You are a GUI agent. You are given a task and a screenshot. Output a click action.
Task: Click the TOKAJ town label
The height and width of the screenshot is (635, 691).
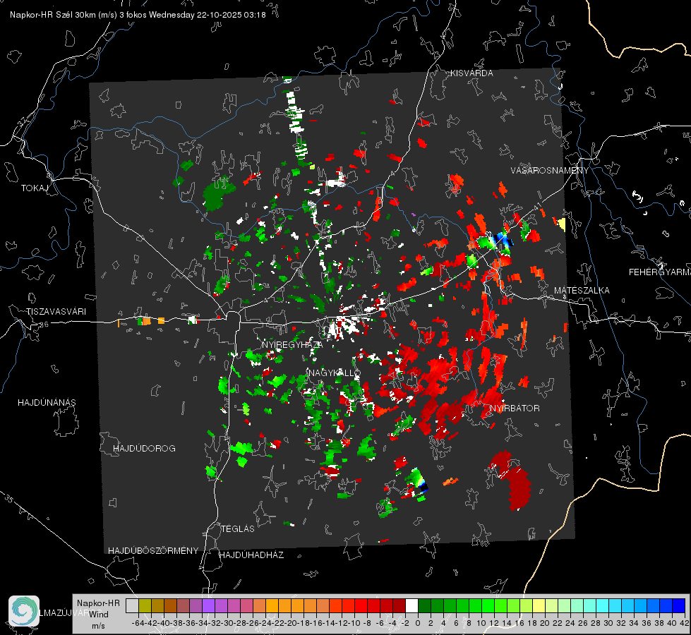coord(35,188)
